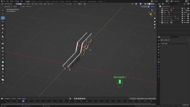Expand the Back legs collection
This screenshot has width=190, height=107.
click(160, 23)
